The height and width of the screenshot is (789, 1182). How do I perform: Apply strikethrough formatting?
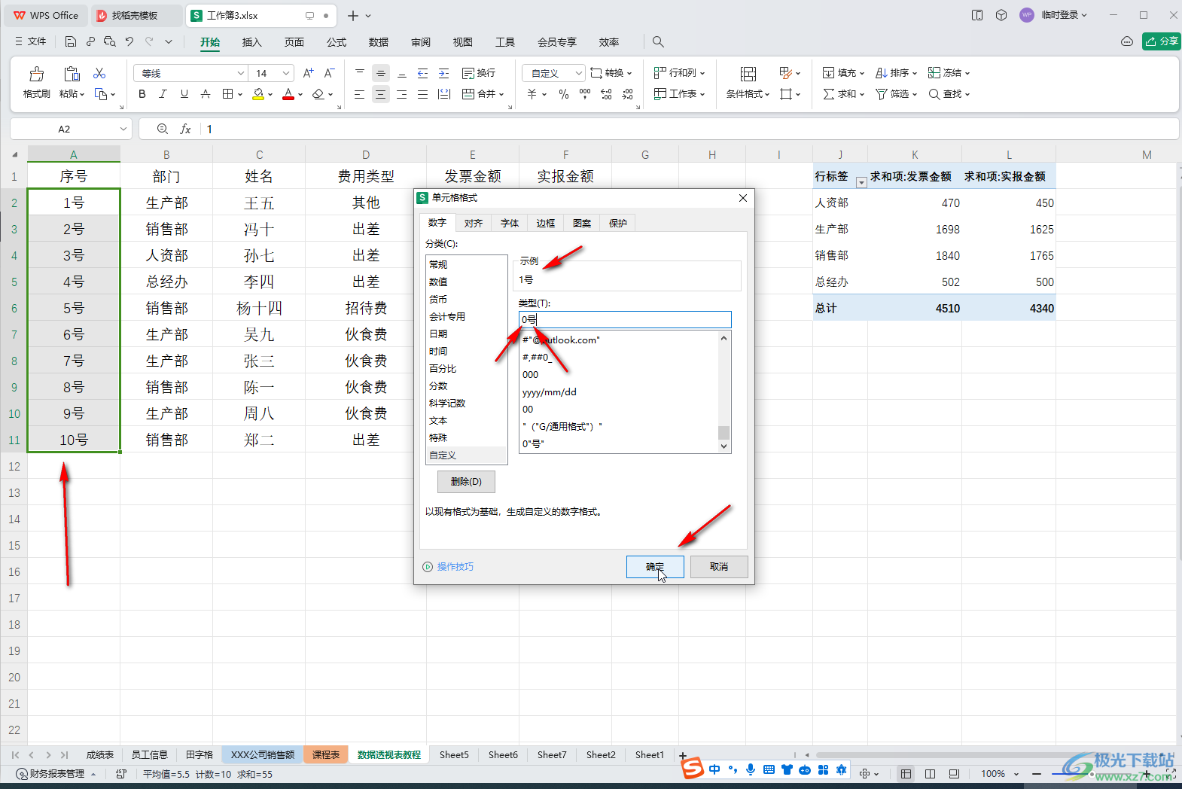205,94
